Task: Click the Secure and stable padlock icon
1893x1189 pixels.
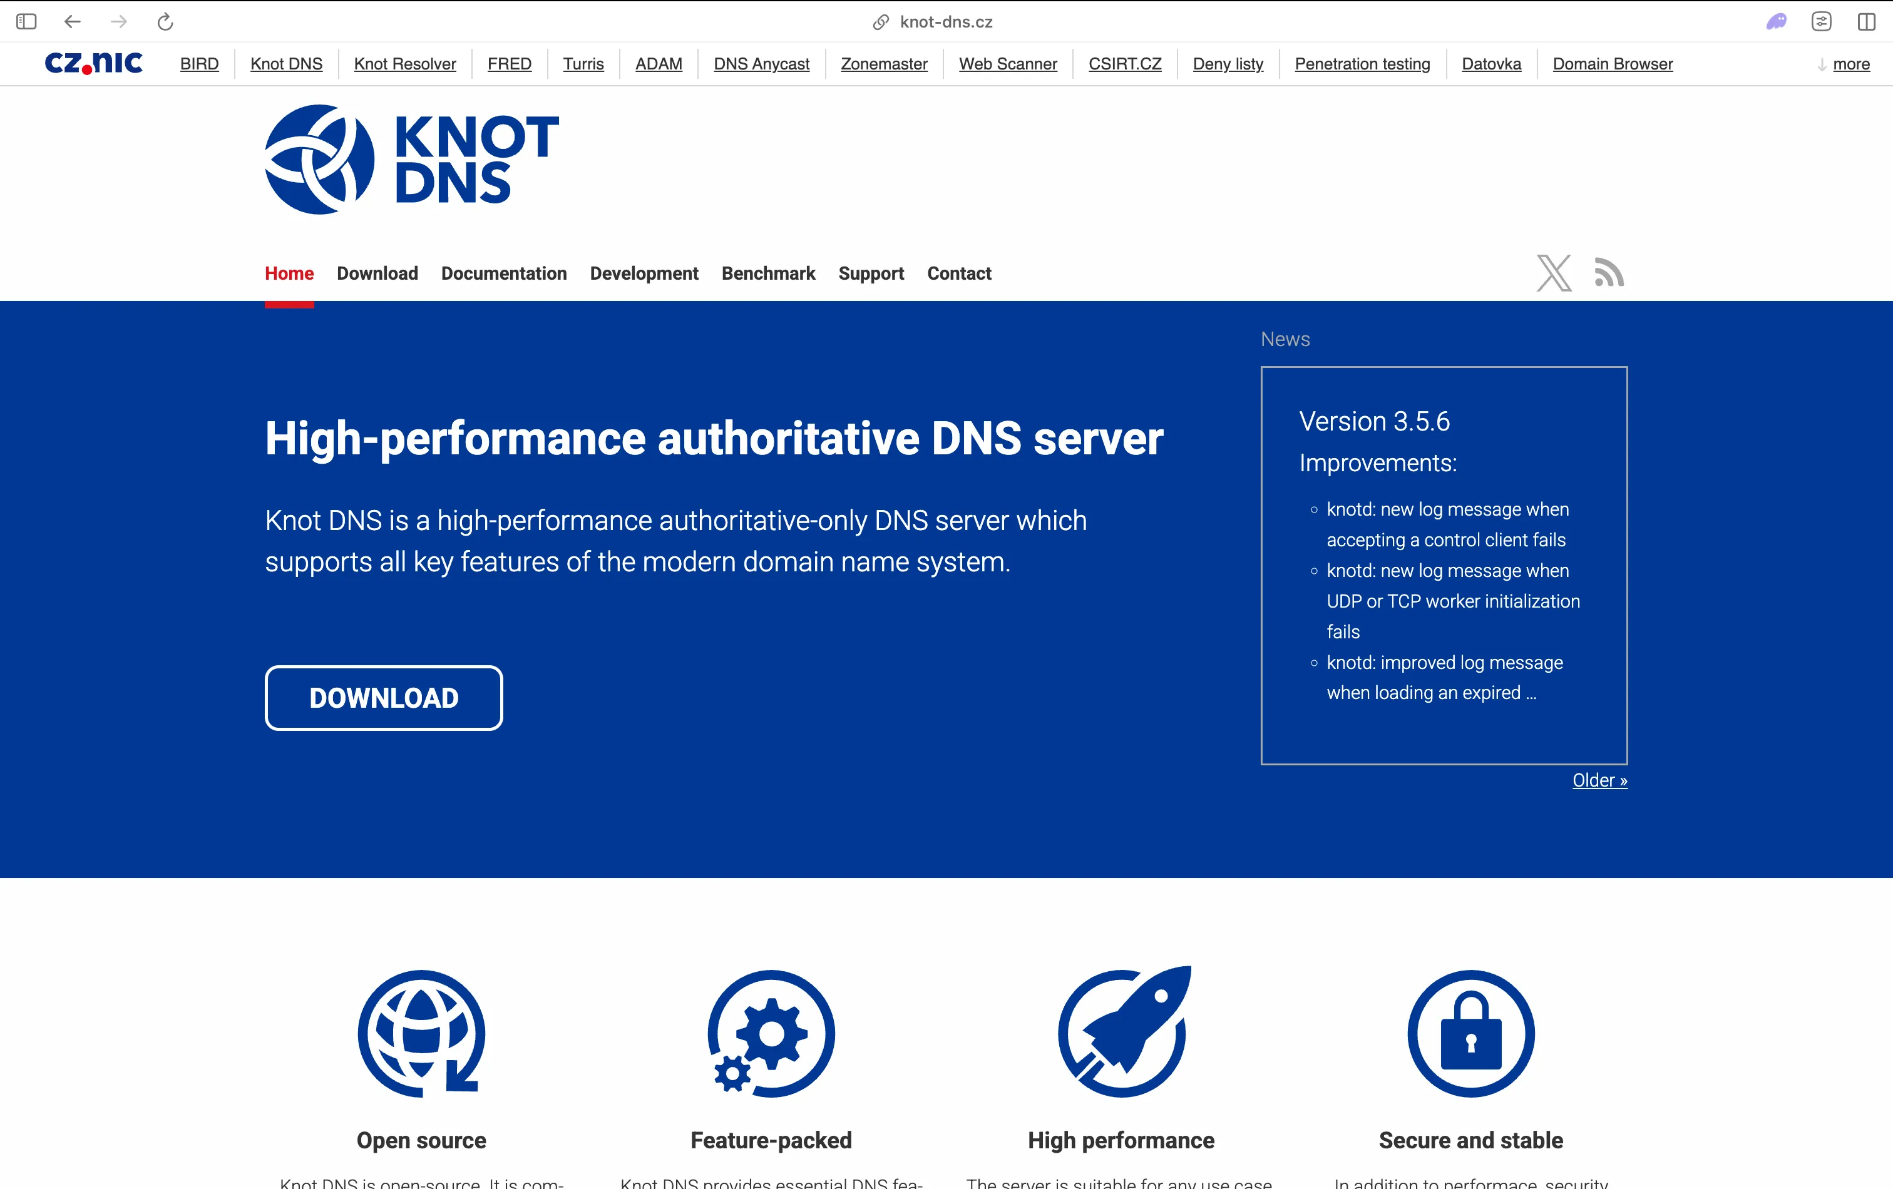Action: (1471, 1033)
